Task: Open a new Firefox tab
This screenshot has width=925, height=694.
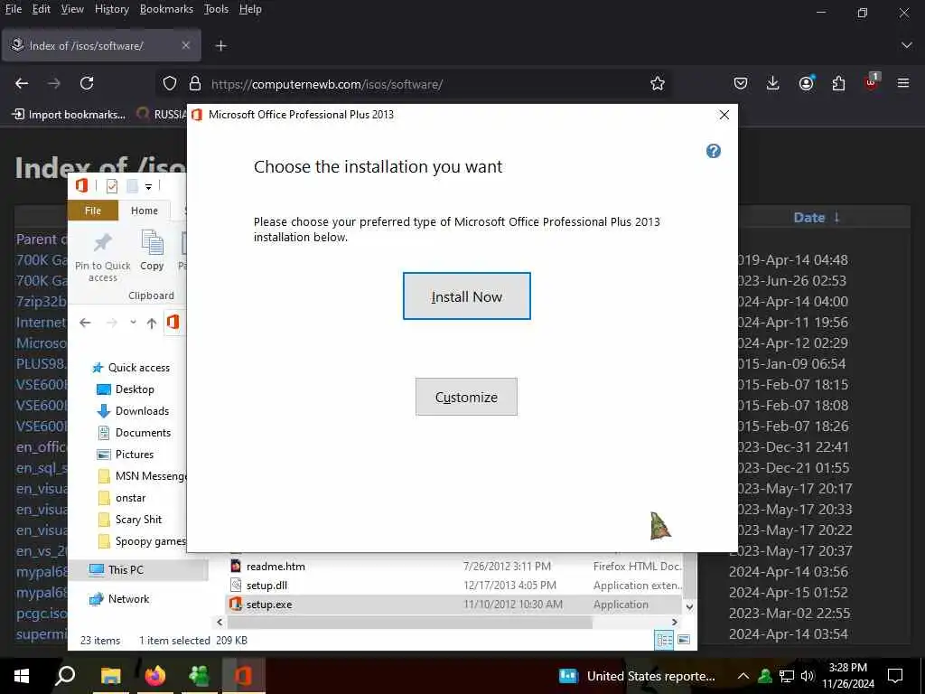Action: pyautogui.click(x=220, y=45)
